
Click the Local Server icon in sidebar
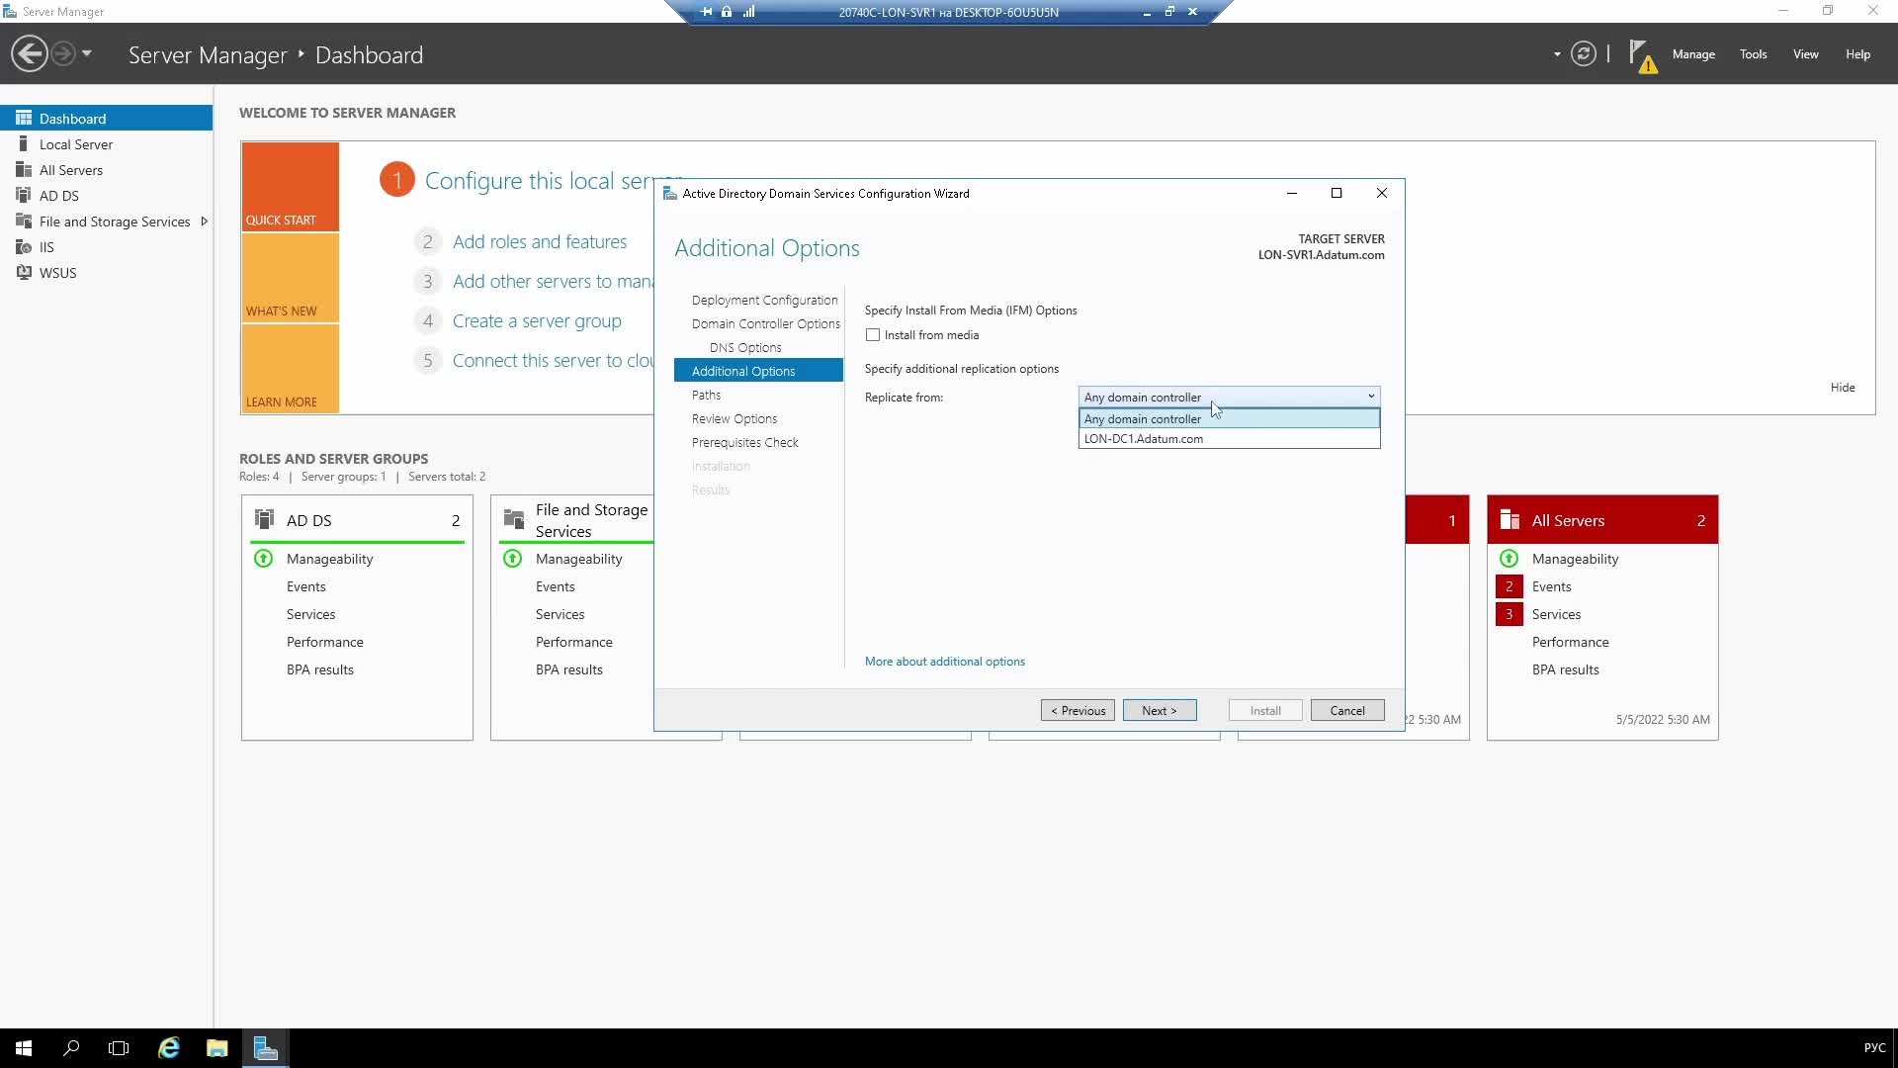click(x=24, y=144)
